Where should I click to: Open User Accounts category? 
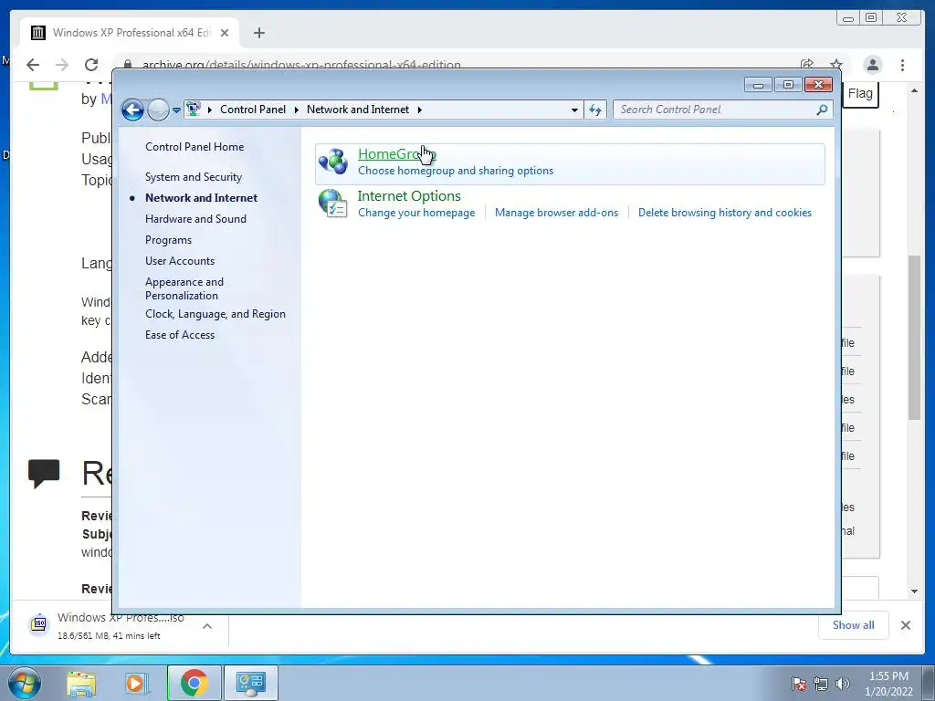pos(180,261)
